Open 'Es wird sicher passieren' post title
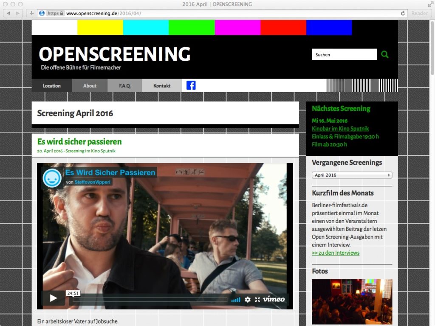 pos(79,141)
